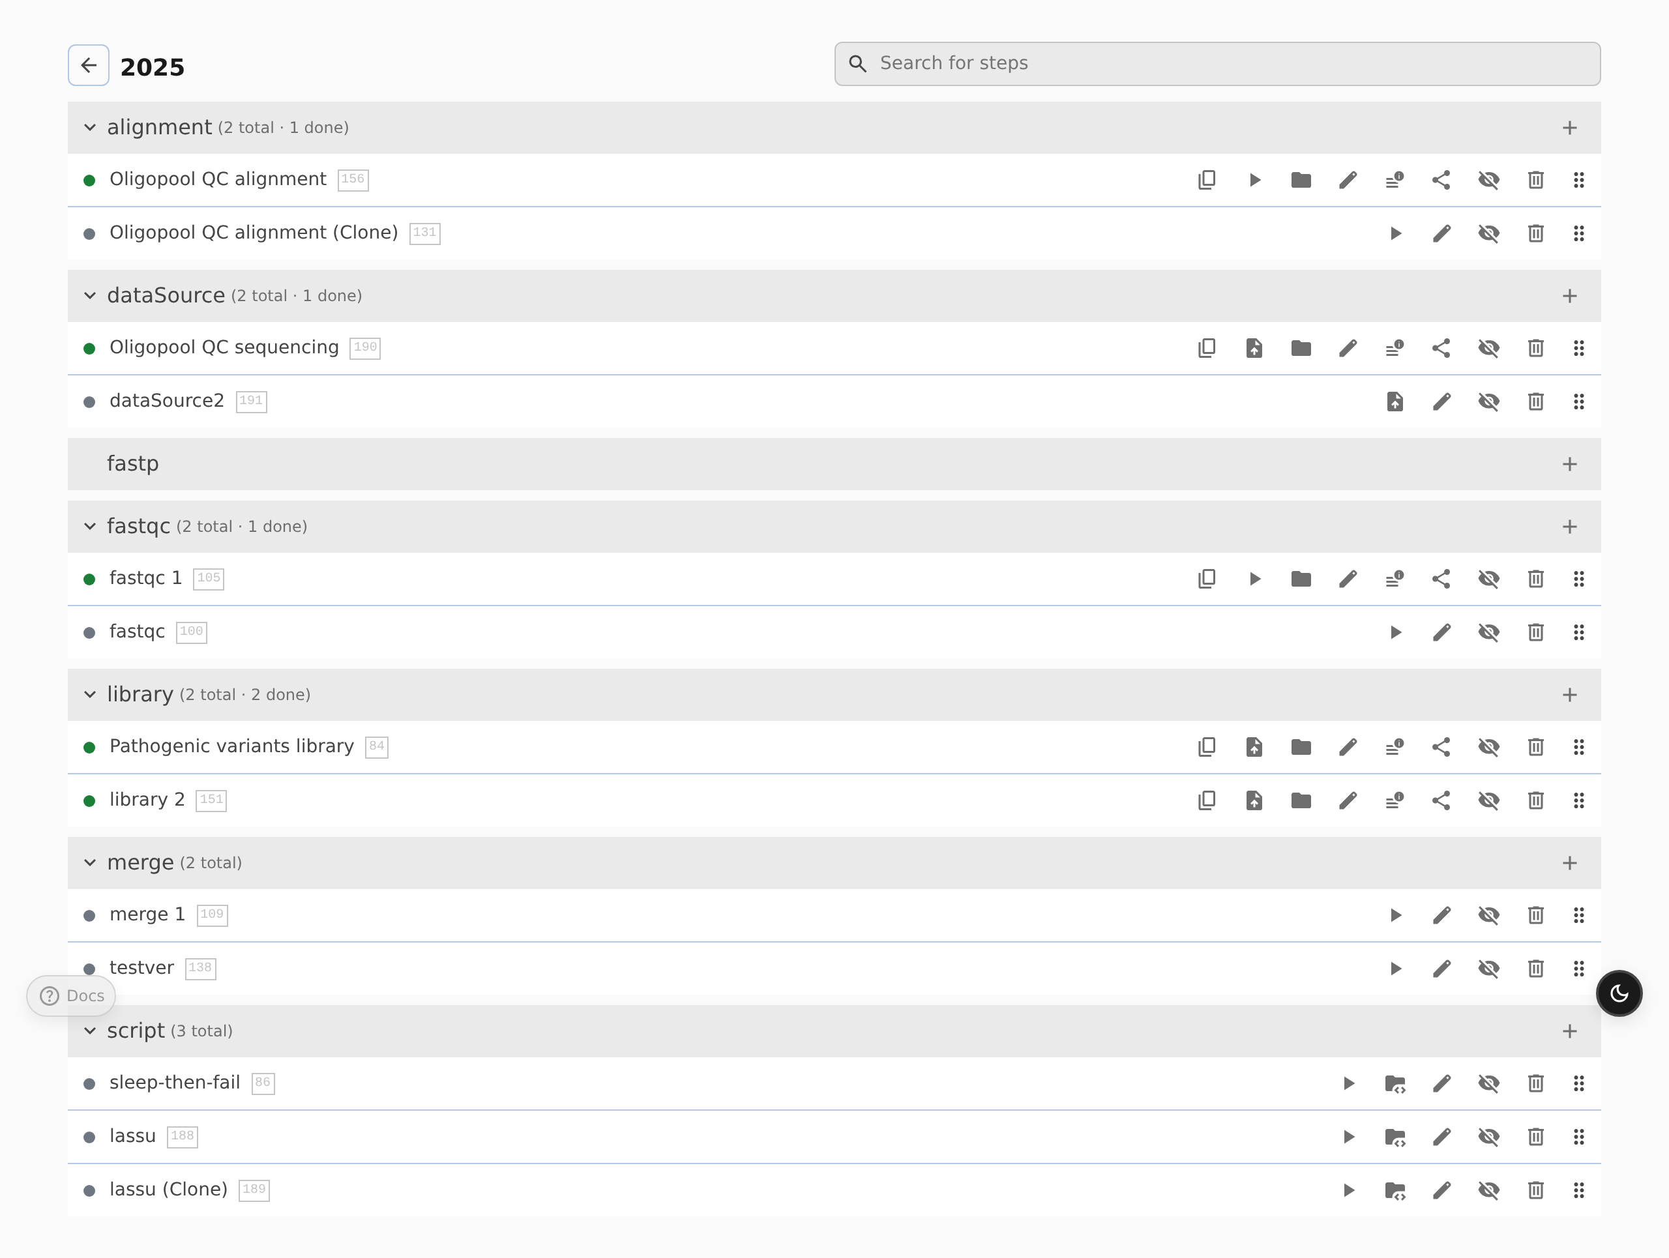
Task: Collapse the merge section
Action: (x=90, y=863)
